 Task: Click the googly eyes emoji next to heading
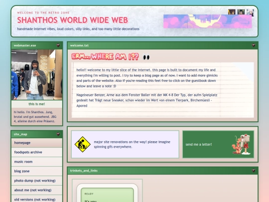tap(146, 57)
